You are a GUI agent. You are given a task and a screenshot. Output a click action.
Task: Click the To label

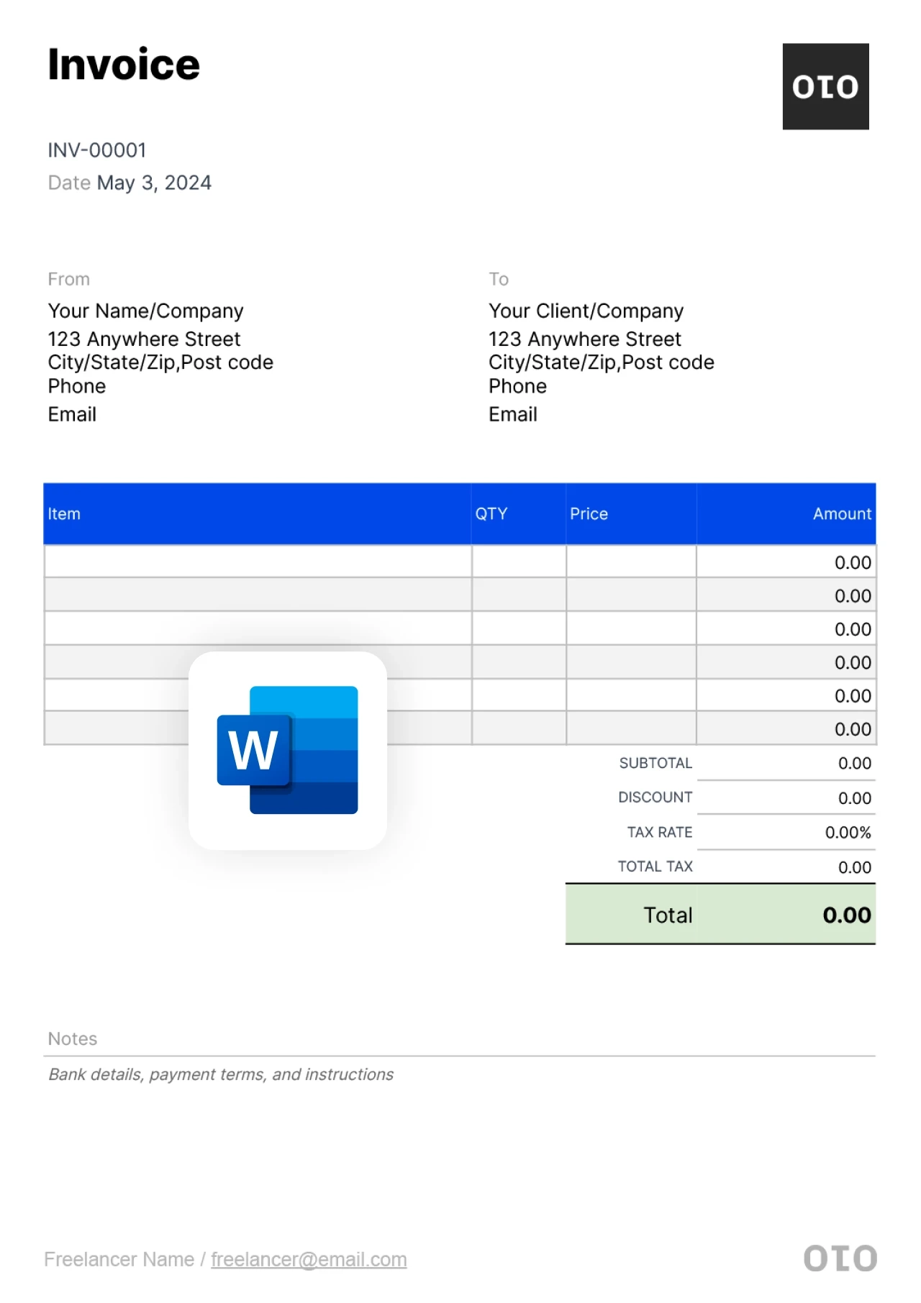click(x=499, y=279)
